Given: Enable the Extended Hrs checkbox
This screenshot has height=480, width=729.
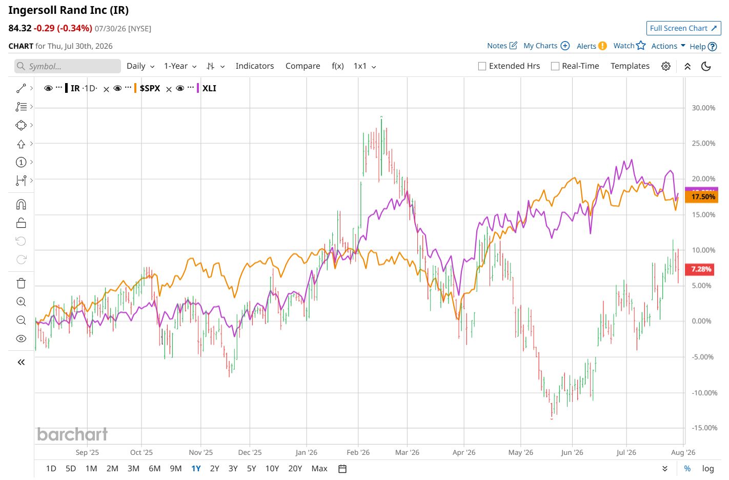Looking at the screenshot, I should [482, 66].
